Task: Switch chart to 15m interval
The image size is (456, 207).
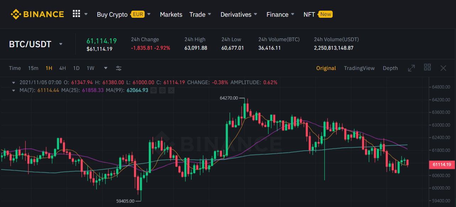Action: click(33, 68)
